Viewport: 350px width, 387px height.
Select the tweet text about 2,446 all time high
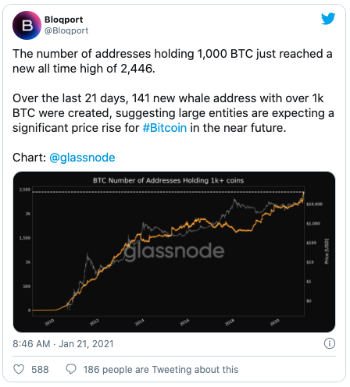click(173, 61)
